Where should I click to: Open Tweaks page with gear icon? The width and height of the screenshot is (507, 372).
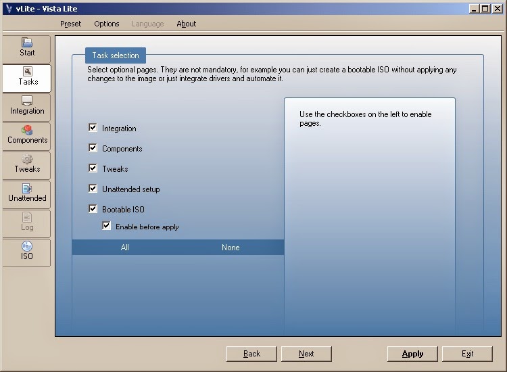26,165
